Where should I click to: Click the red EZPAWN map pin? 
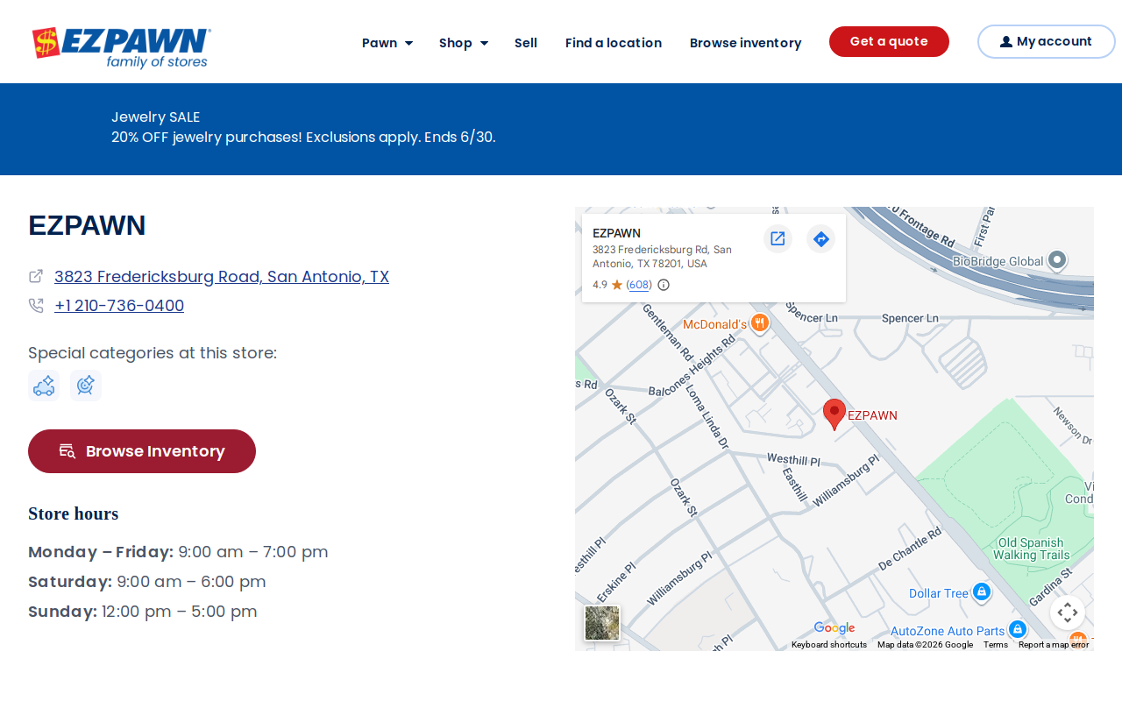point(834,414)
